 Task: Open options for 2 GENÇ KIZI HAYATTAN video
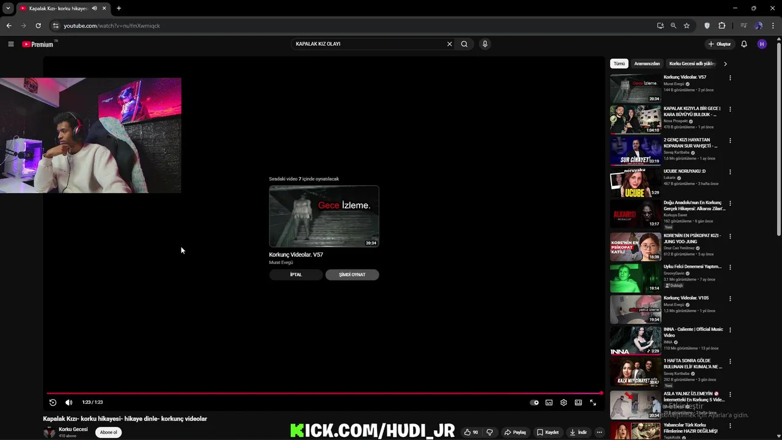pyautogui.click(x=730, y=141)
